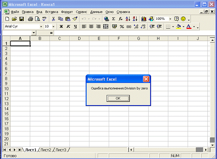The height and width of the screenshot is (159, 217).
Task: Click the yellow smiley face icon
Action: click(183, 19)
